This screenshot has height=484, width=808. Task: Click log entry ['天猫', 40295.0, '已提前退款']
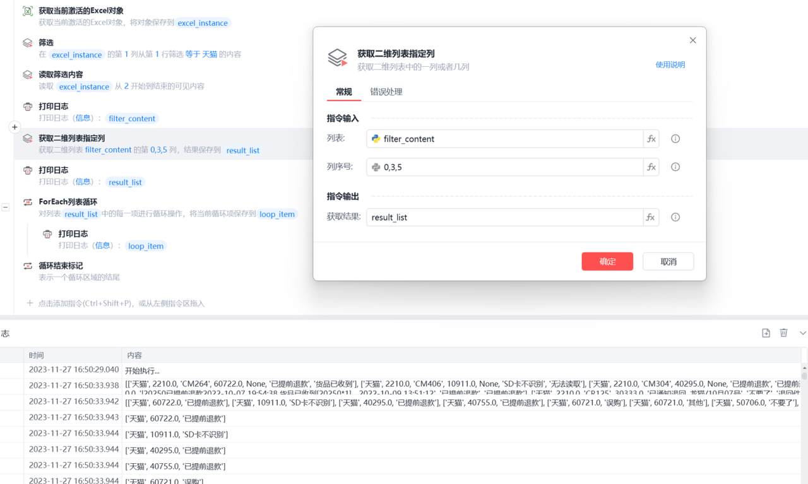pos(175,450)
